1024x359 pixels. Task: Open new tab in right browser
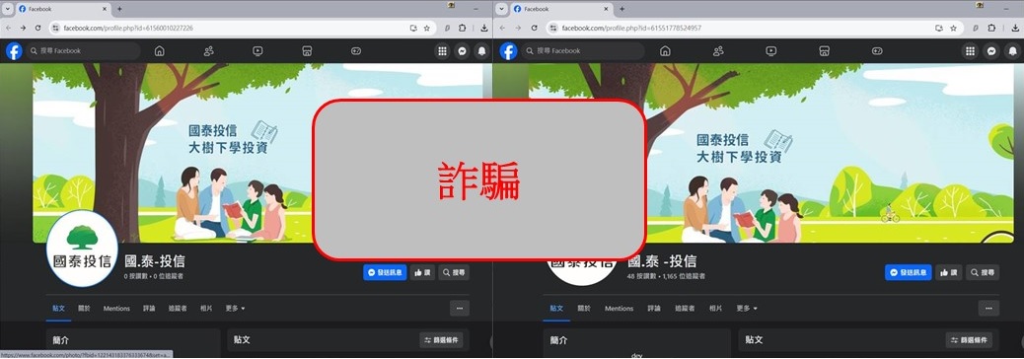(x=622, y=9)
